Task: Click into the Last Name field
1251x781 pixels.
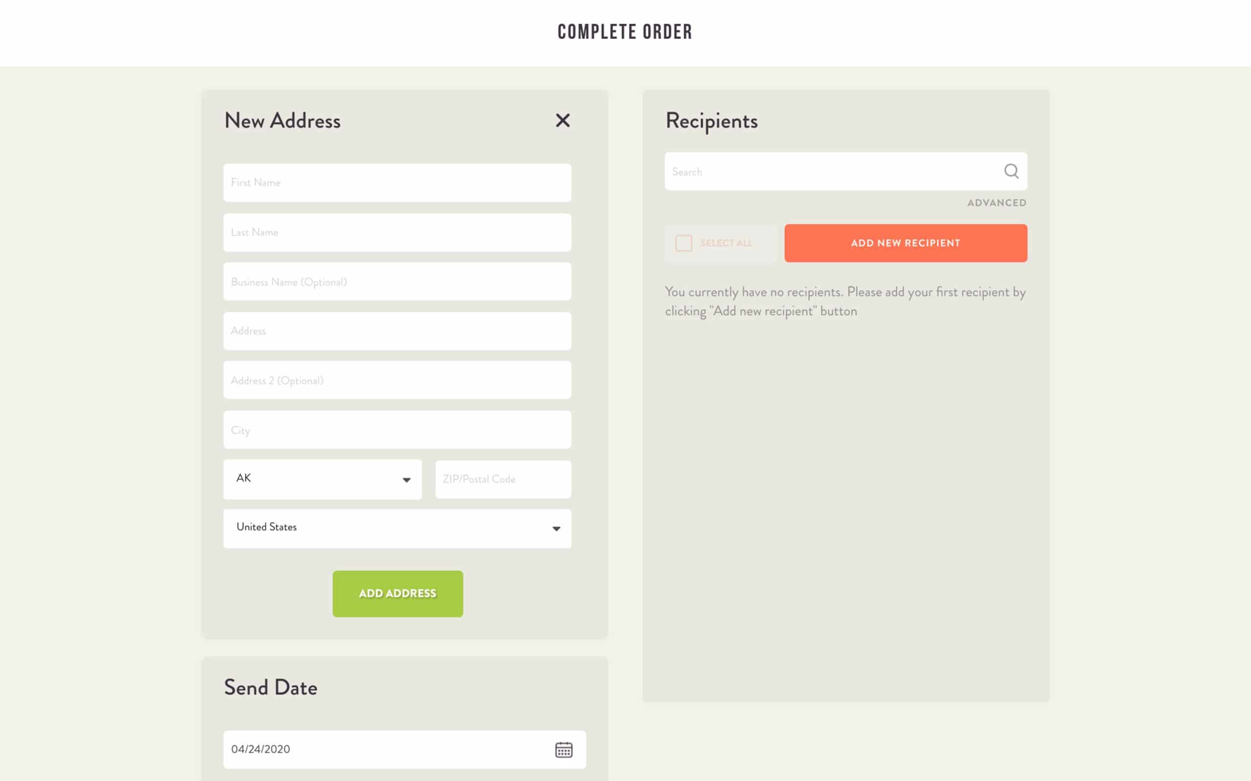Action: click(x=396, y=232)
